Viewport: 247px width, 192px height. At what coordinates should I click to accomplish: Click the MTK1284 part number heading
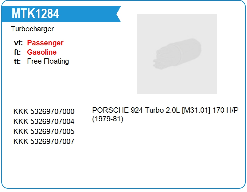(x=35, y=14)
